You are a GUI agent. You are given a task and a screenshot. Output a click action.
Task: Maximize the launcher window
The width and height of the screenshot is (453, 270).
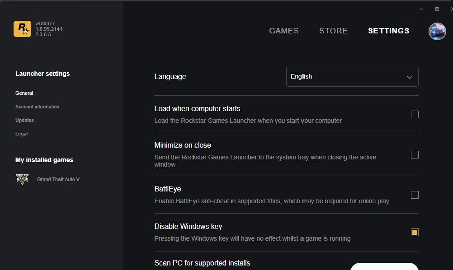[x=437, y=9]
